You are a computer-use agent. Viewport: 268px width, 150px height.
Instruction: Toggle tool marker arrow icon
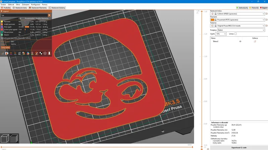coord(49,53)
